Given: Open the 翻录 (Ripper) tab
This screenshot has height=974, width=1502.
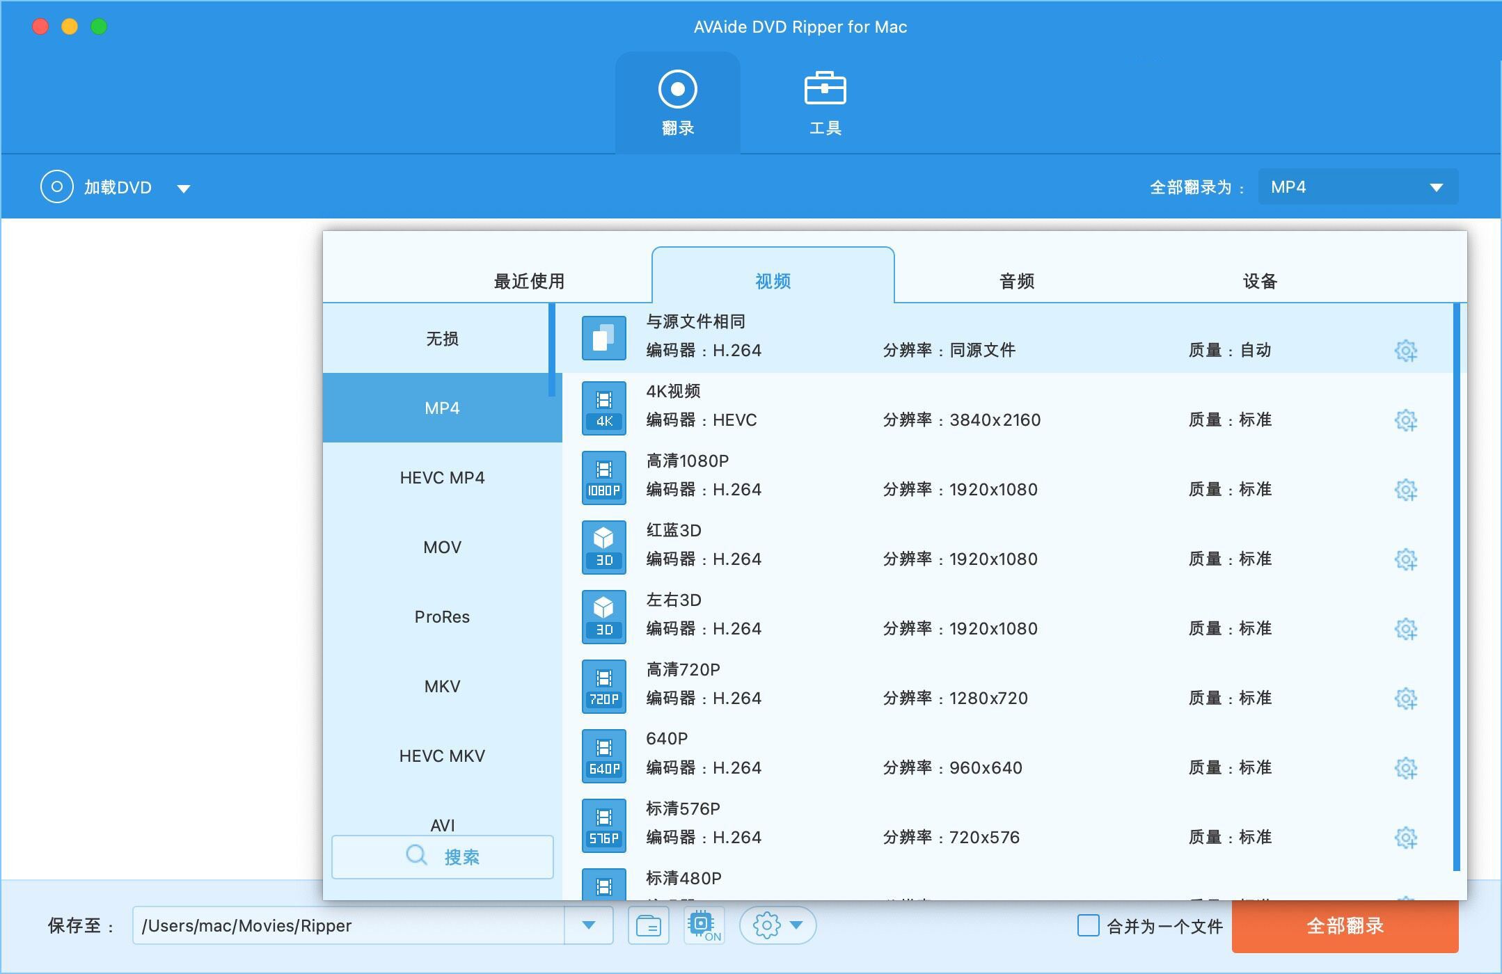Looking at the screenshot, I should pos(677,102).
